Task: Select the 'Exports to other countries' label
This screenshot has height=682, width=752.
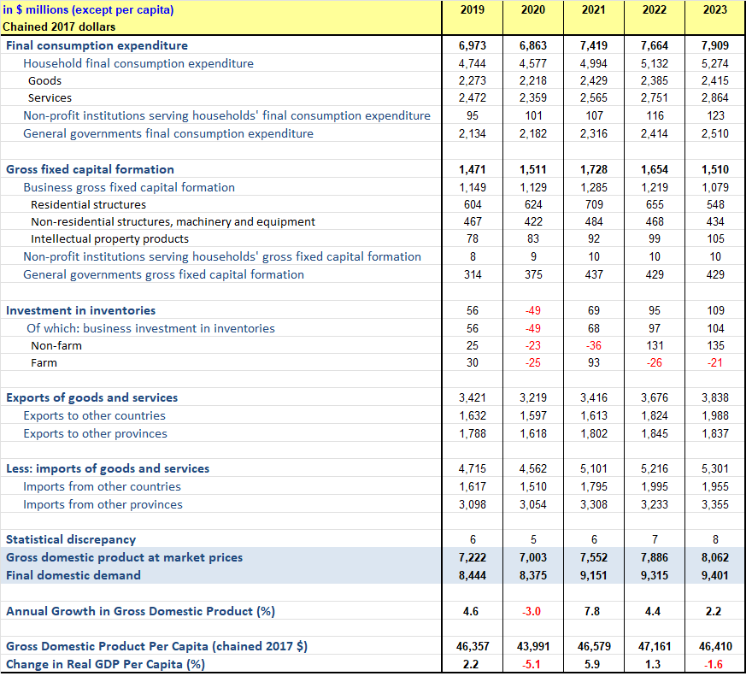Action: click(x=94, y=415)
